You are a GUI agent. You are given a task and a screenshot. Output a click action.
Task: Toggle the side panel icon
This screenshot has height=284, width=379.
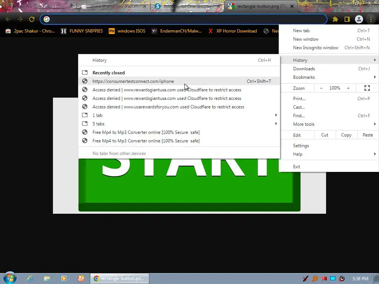coord(347,19)
